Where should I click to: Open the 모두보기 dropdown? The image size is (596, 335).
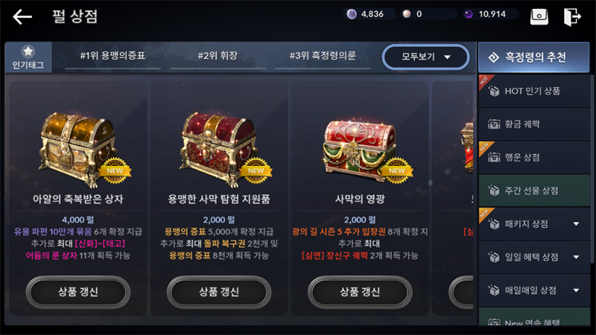[425, 57]
